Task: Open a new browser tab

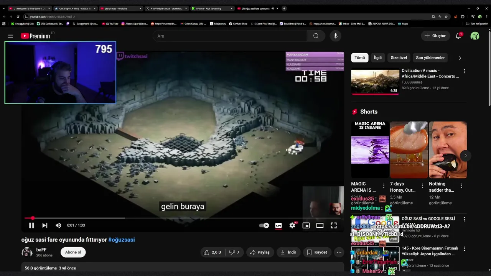Action: pyautogui.click(x=284, y=8)
